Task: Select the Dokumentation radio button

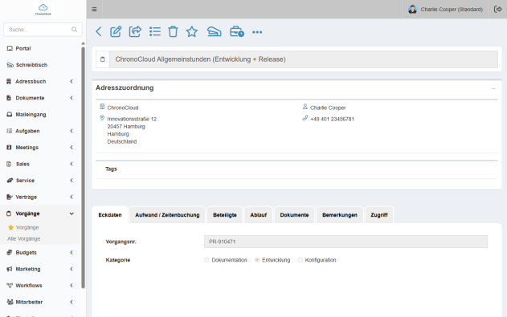Action: pyautogui.click(x=206, y=260)
